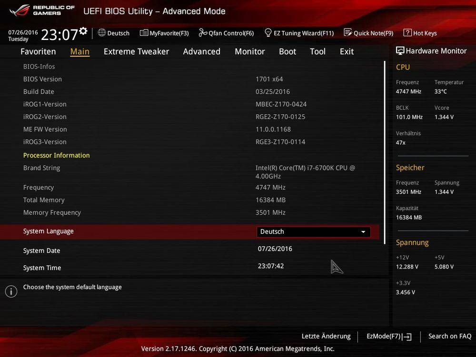
Task: Select the Deutsch language combo box
Action: [x=313, y=232]
